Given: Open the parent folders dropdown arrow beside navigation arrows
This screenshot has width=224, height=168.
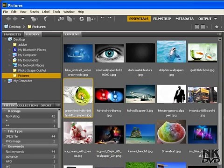Looking at the screenshot, I should coord(23,19).
